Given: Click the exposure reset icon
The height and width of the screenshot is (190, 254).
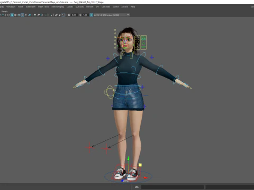Looking at the screenshot, I should point(69,15).
